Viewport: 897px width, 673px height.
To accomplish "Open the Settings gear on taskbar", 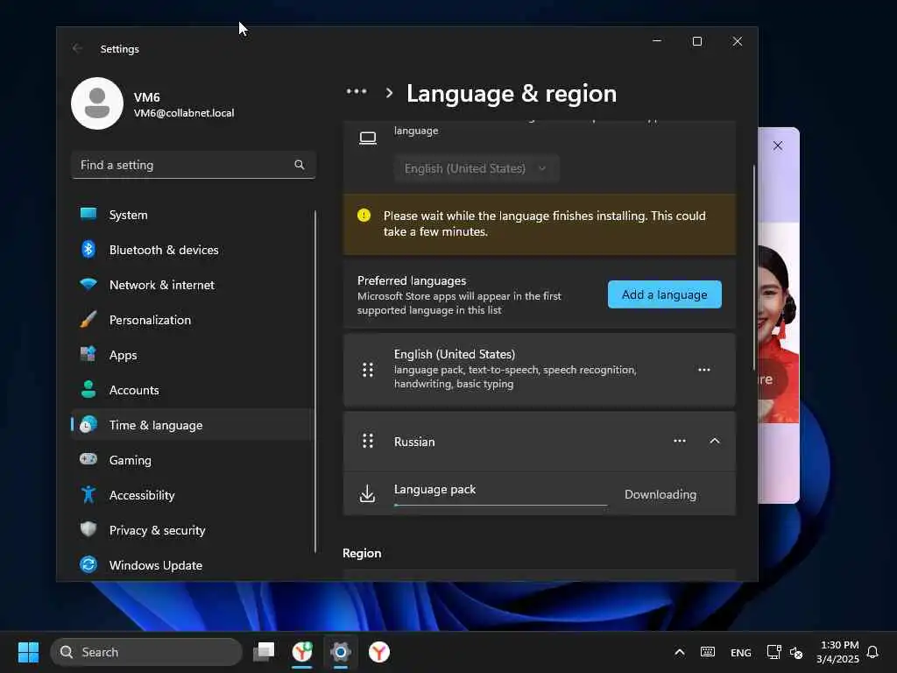I will [x=341, y=652].
